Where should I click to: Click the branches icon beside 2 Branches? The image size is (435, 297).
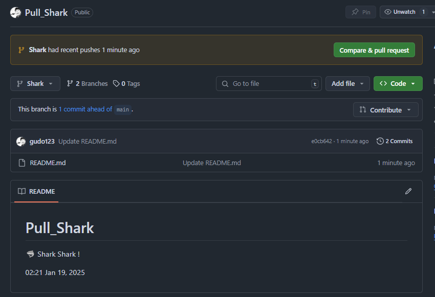[70, 83]
